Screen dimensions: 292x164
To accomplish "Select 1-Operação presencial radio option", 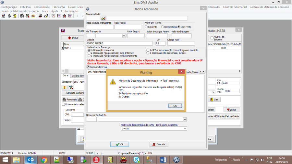I will click(x=89, y=50).
